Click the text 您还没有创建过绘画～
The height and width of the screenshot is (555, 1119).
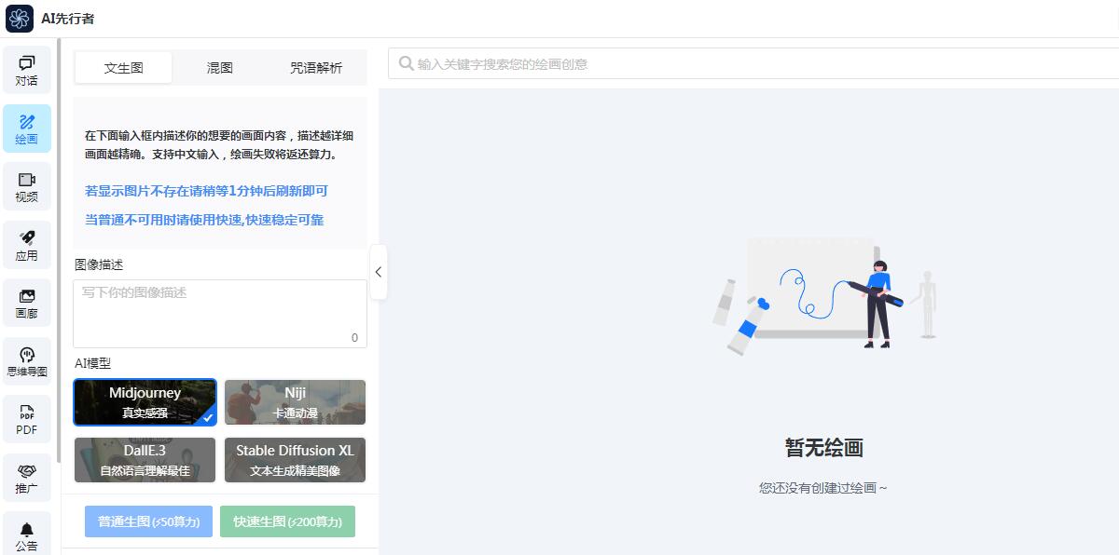(823, 488)
